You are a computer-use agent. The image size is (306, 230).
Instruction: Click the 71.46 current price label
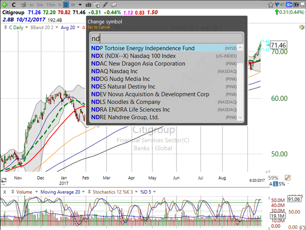(278, 45)
